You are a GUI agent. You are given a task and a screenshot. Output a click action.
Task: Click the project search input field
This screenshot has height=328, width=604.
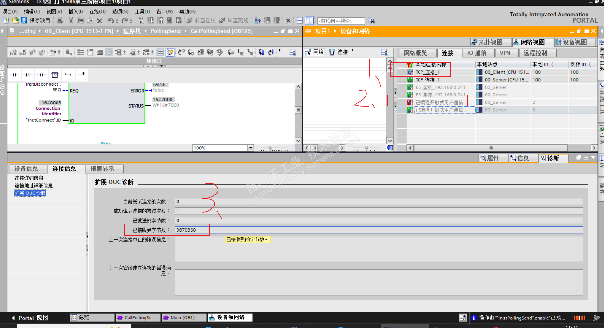[x=341, y=21]
